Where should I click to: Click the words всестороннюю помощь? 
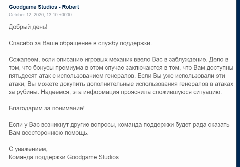pyautogui.click(x=55, y=133)
